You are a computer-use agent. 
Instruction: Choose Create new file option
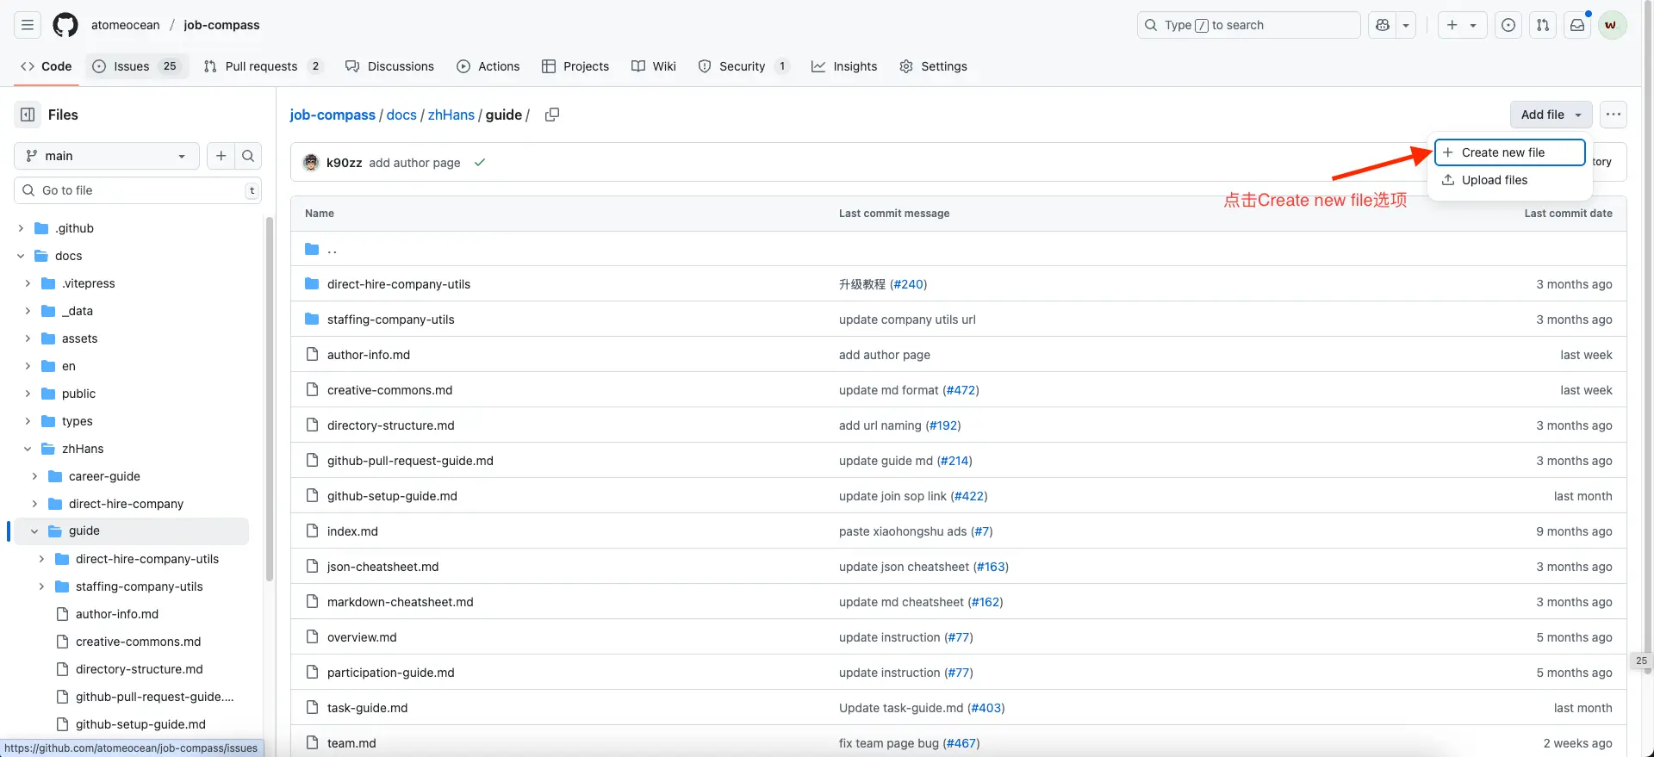(x=1509, y=152)
